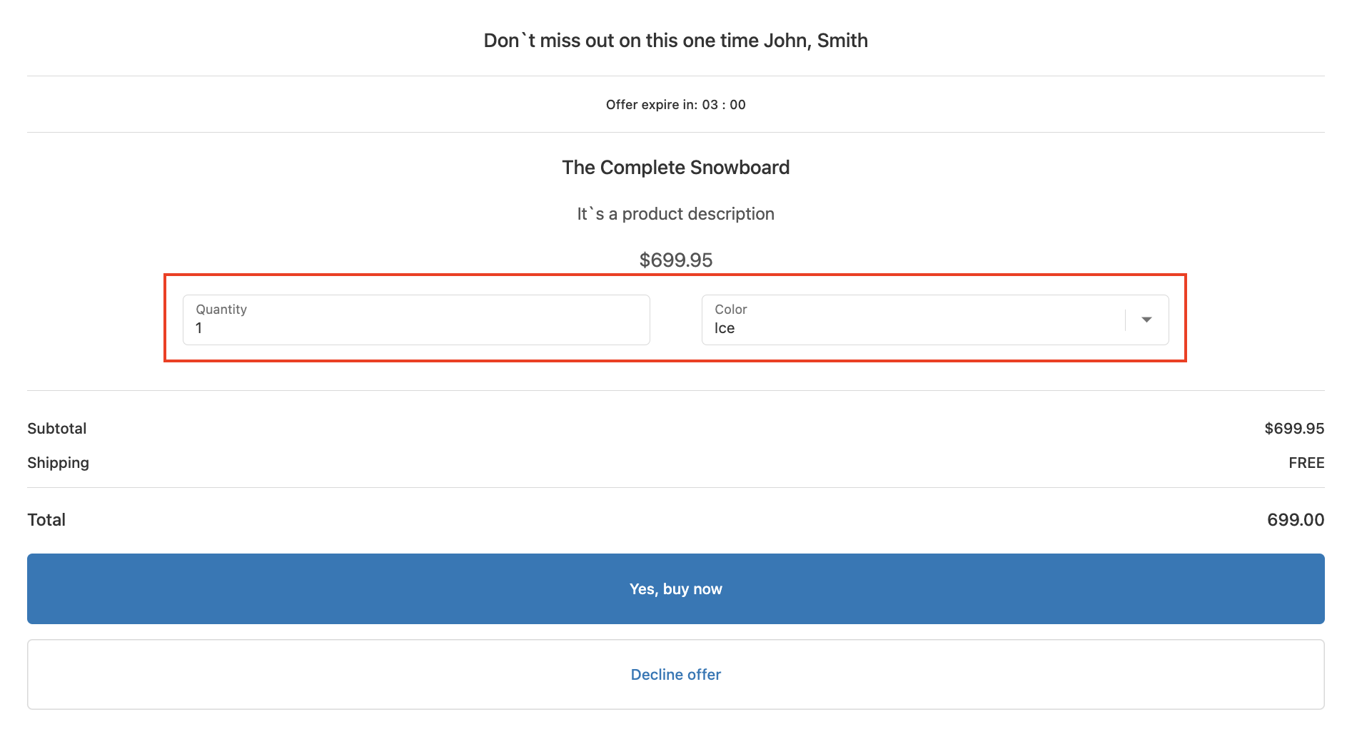This screenshot has height=739, width=1352.
Task: Click the quantity value 1
Action: pos(199,328)
